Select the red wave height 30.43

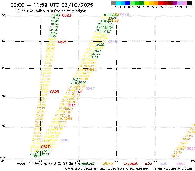[71, 105]
